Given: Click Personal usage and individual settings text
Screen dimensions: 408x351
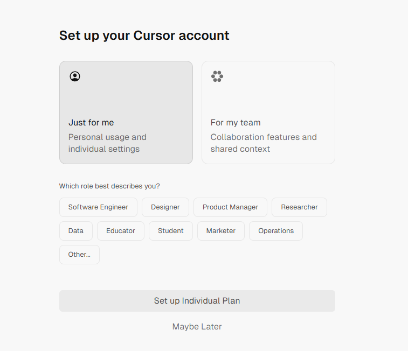Looking at the screenshot, I should click(x=107, y=143).
